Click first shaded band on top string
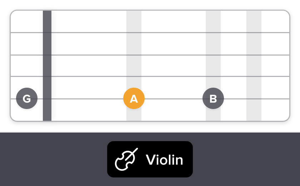The width and height of the screenshot is (300, 186). [x=134, y=32]
